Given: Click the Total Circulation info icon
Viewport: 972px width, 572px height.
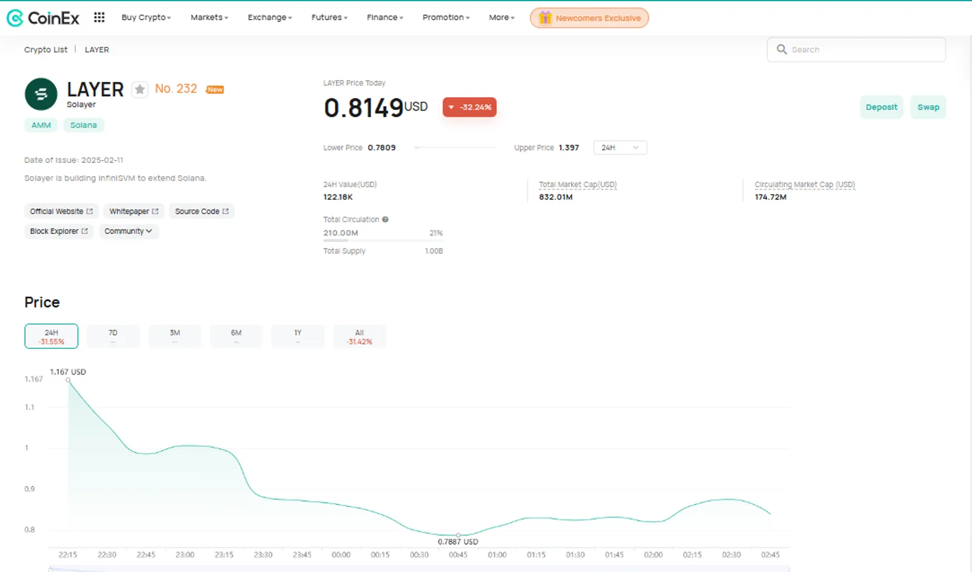Looking at the screenshot, I should pos(385,219).
